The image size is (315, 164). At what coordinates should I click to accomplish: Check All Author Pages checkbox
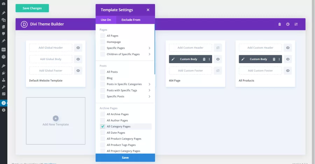[x=103, y=120]
